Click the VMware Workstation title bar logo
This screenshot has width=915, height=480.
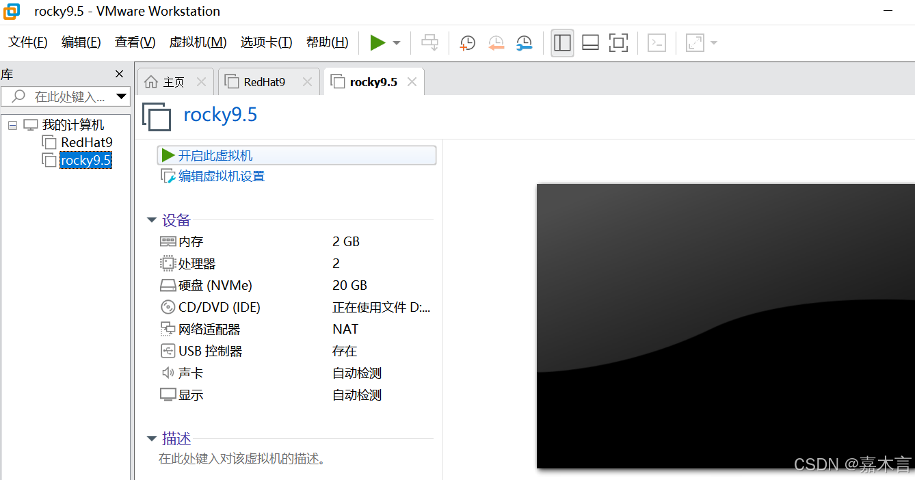pos(12,12)
